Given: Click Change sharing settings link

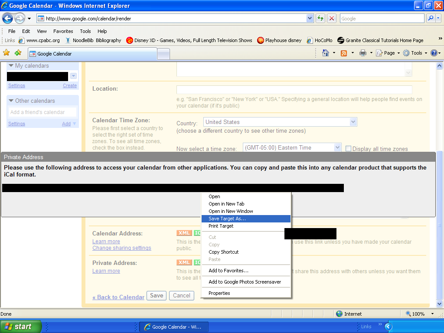Looking at the screenshot, I should click(x=122, y=248).
